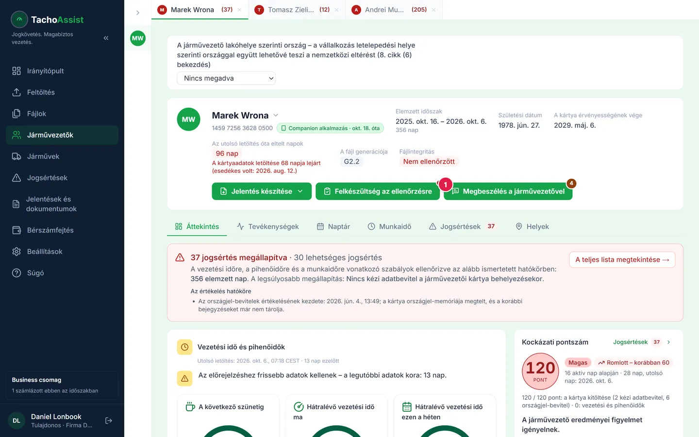Click Companion alkalmazás badge

pos(330,128)
